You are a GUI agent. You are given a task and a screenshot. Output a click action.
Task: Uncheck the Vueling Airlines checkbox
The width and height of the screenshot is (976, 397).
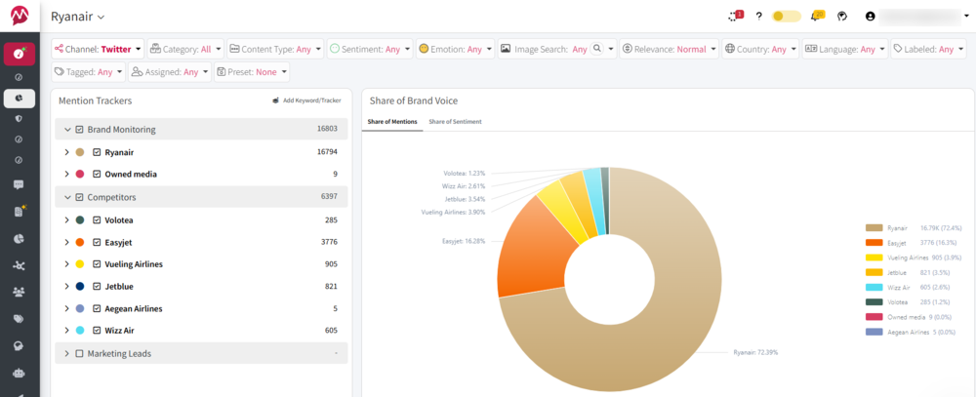click(x=97, y=263)
